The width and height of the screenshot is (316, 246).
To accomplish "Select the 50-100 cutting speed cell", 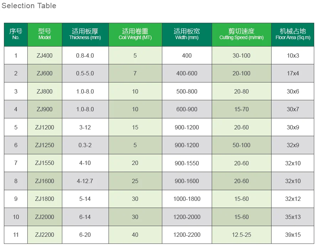I will point(241,145).
